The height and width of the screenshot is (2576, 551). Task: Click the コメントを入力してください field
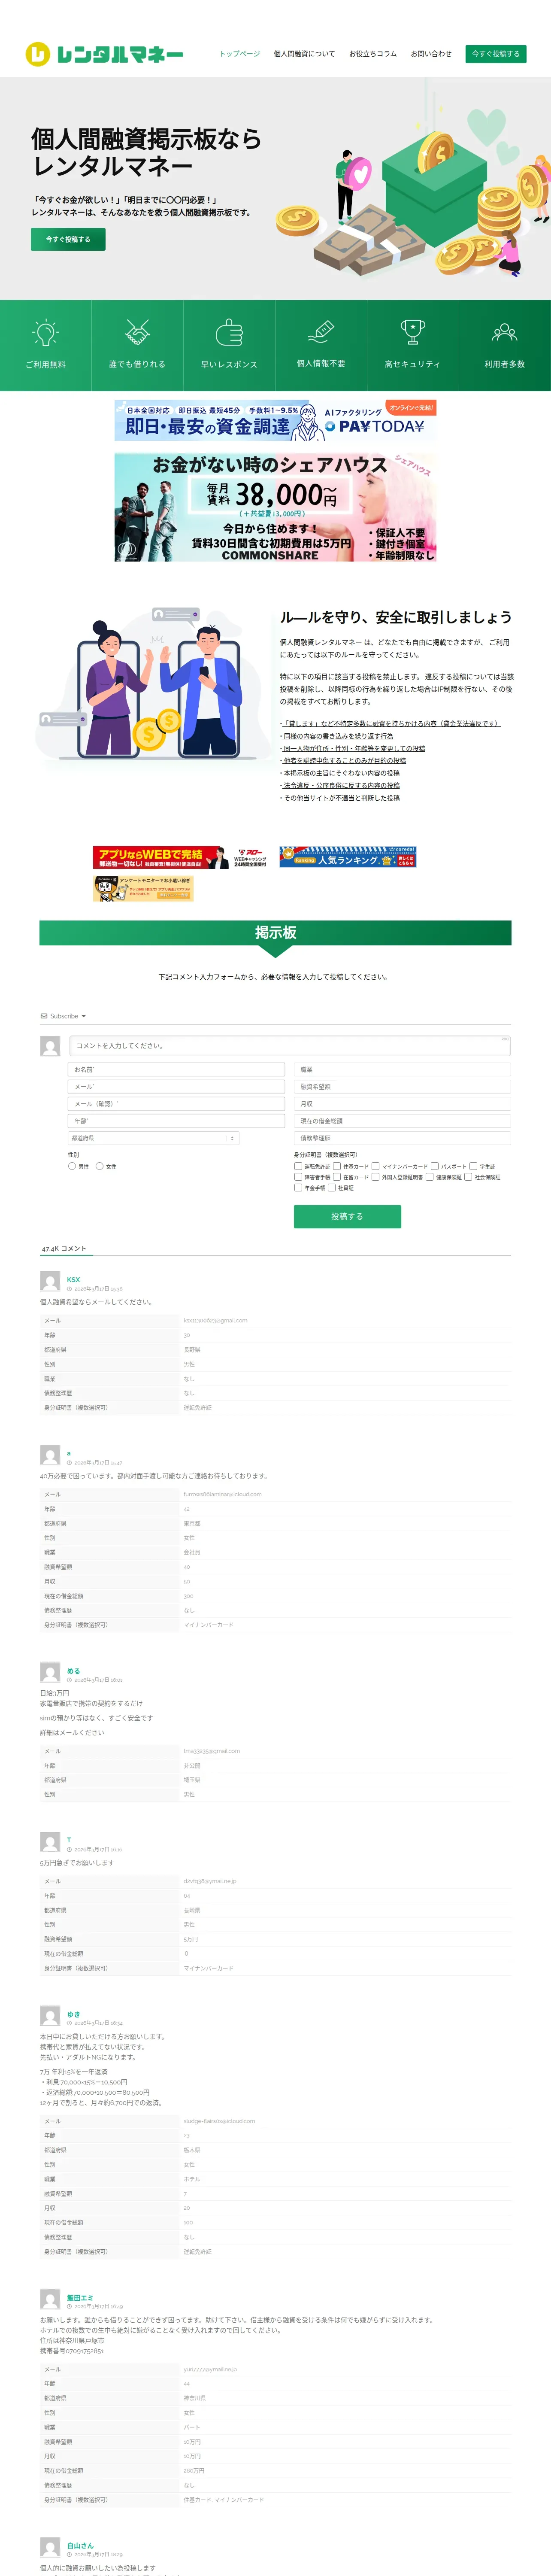[290, 1046]
